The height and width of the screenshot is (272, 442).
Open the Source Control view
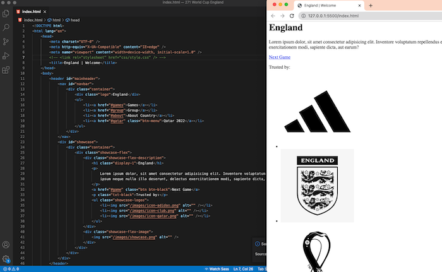[x=6, y=42]
